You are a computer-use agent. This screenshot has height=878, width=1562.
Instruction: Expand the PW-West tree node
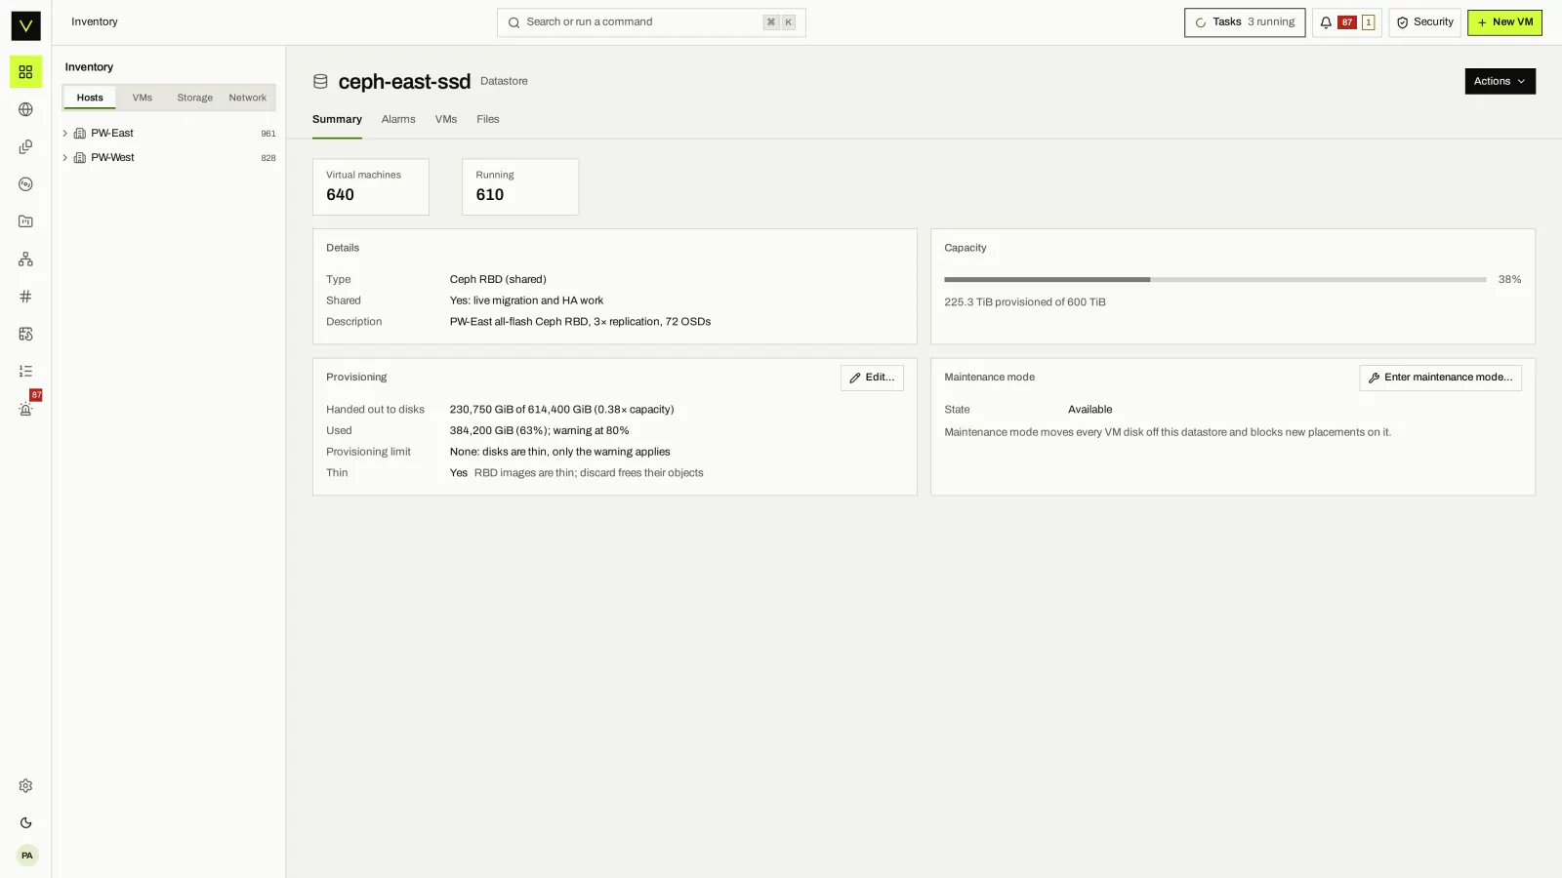coord(65,158)
